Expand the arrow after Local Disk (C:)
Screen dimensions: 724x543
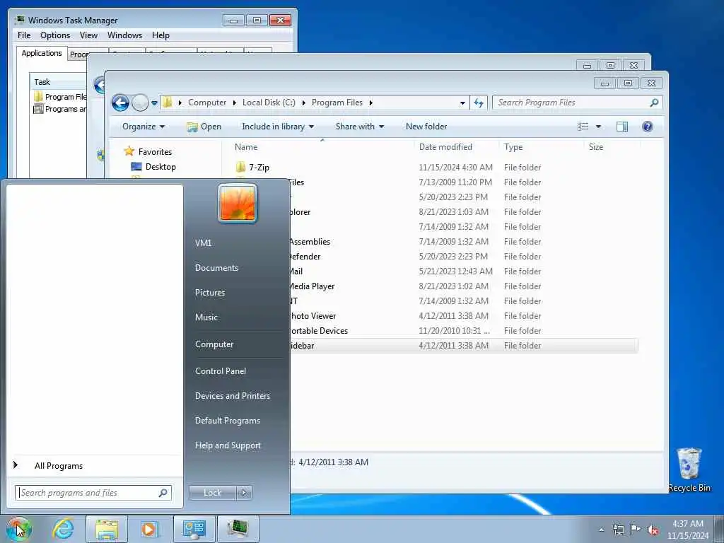[303, 103]
